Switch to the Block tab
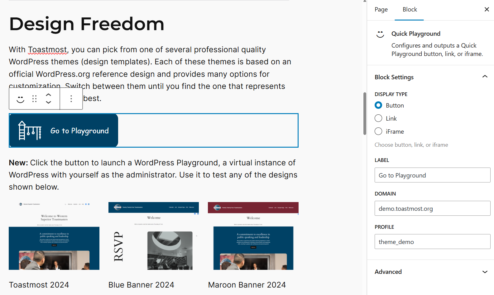This screenshot has width=494, height=295. pyautogui.click(x=410, y=10)
